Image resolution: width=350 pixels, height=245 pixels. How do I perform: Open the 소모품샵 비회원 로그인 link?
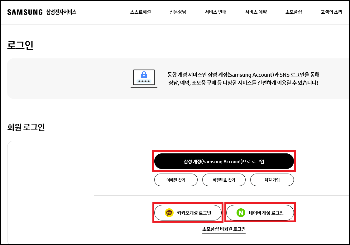click(224, 229)
